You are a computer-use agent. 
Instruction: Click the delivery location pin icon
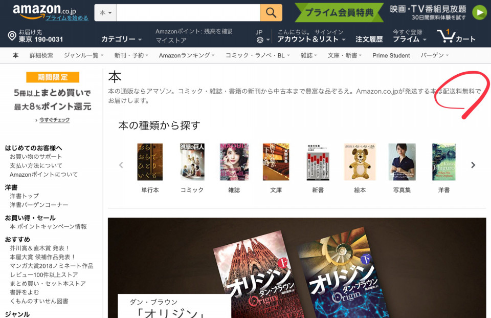coord(12,36)
